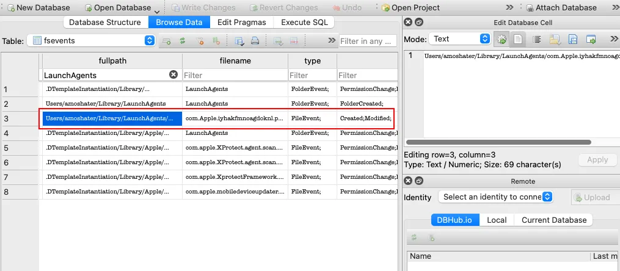Click the Attach Database toolbar button
The image size is (620, 271).
561,7
